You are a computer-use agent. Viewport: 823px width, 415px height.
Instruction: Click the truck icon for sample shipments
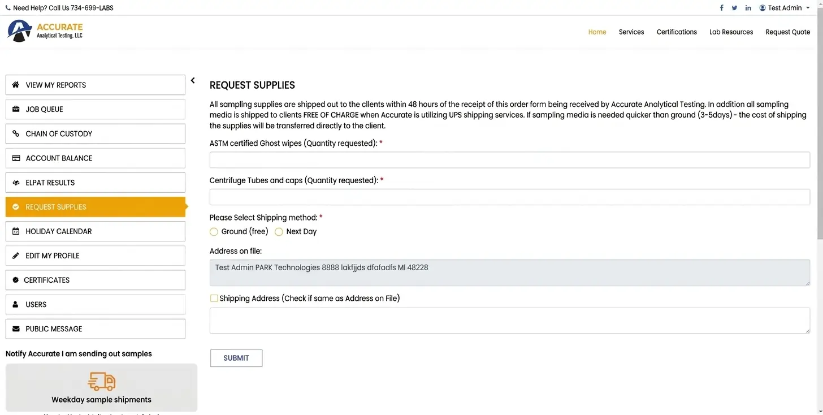102,382
